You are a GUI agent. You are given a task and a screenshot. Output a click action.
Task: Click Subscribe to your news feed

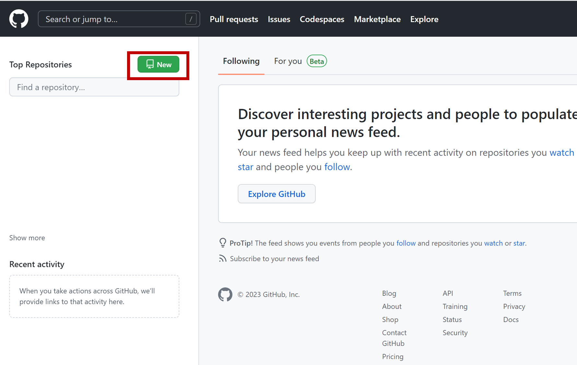pos(275,259)
